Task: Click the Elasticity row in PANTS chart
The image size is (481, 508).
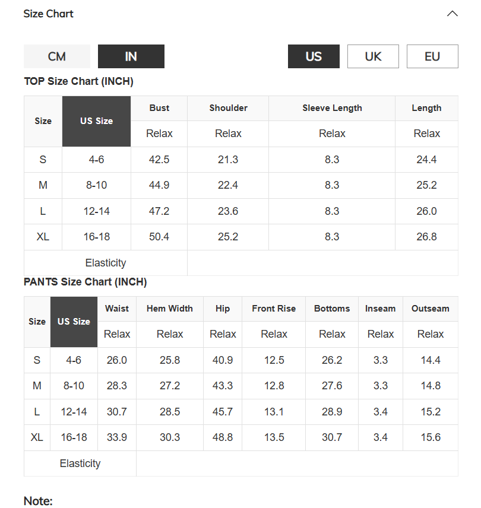Action: click(x=241, y=463)
